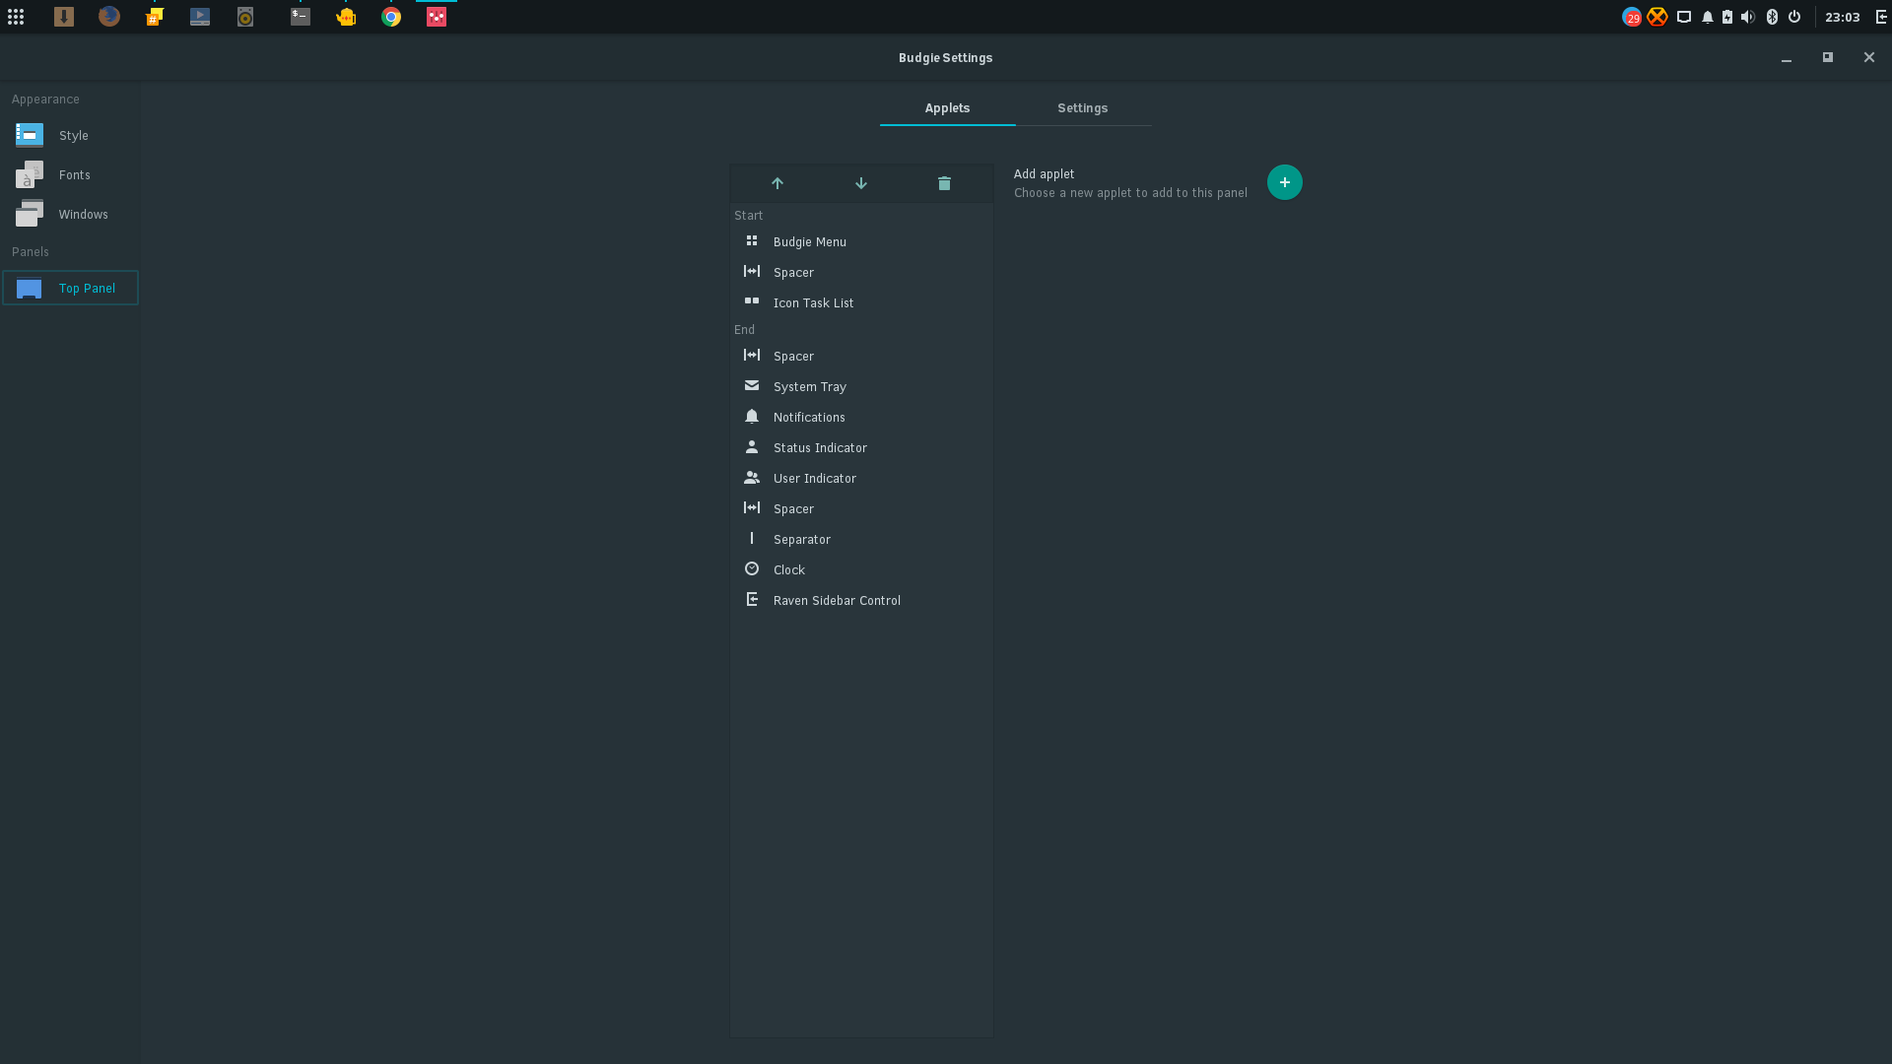The image size is (1892, 1064).
Task: Select the Clock applet row
Action: tap(861, 569)
